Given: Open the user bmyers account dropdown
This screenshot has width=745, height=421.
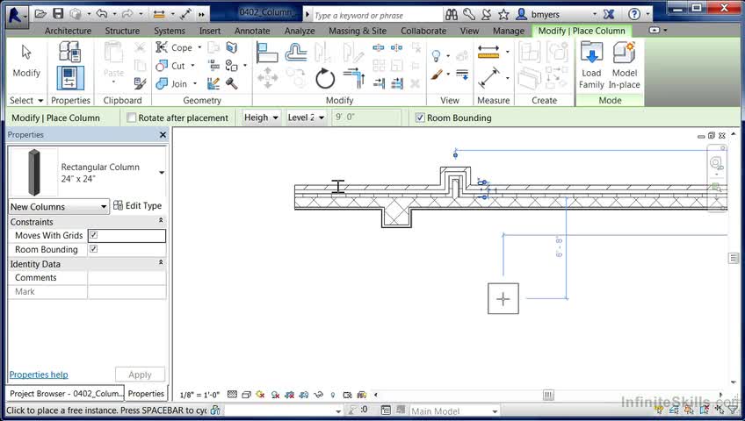Looking at the screenshot, I should [594, 14].
